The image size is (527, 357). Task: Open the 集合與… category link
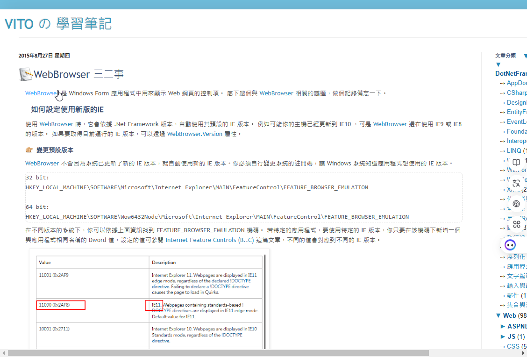(517, 305)
